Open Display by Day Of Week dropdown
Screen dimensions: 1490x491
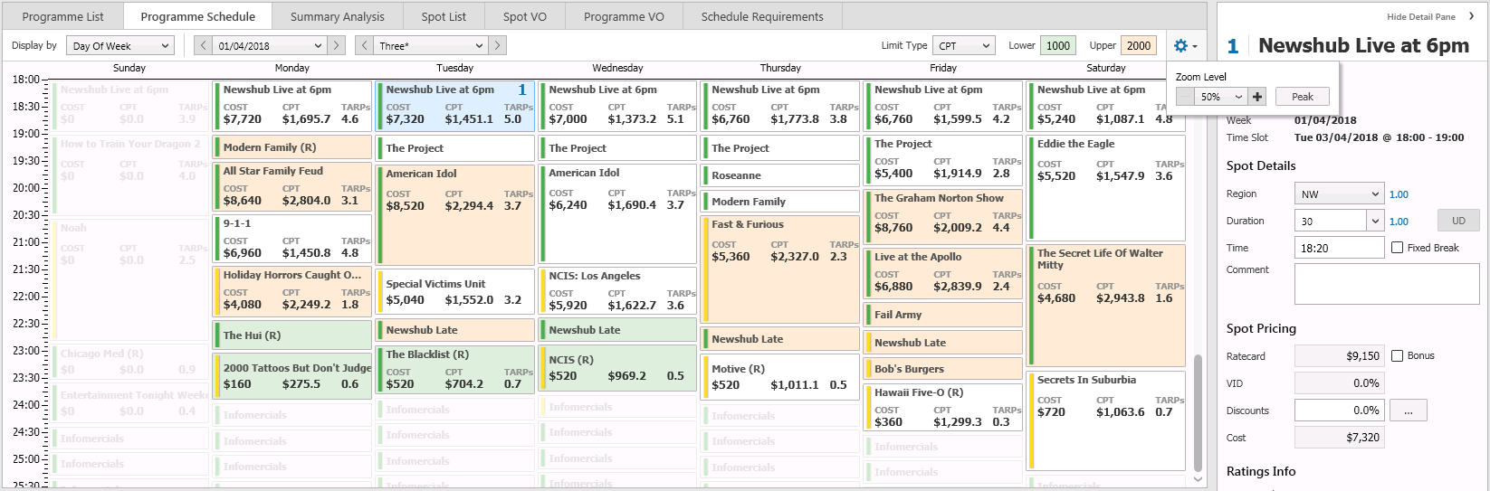(119, 45)
